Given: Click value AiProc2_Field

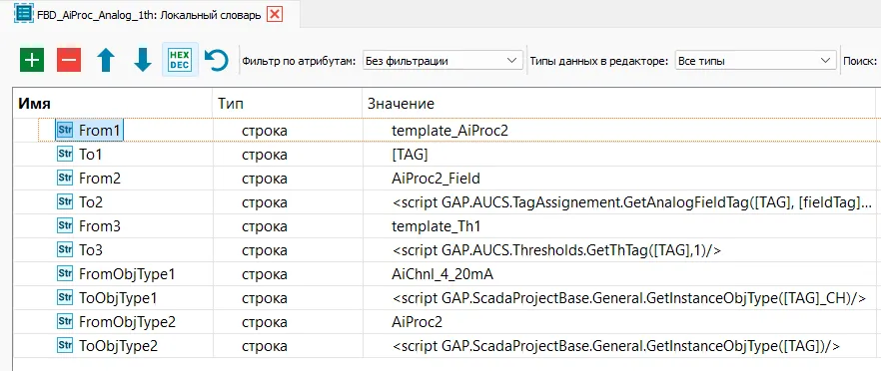Looking at the screenshot, I should pyautogui.click(x=436, y=179).
